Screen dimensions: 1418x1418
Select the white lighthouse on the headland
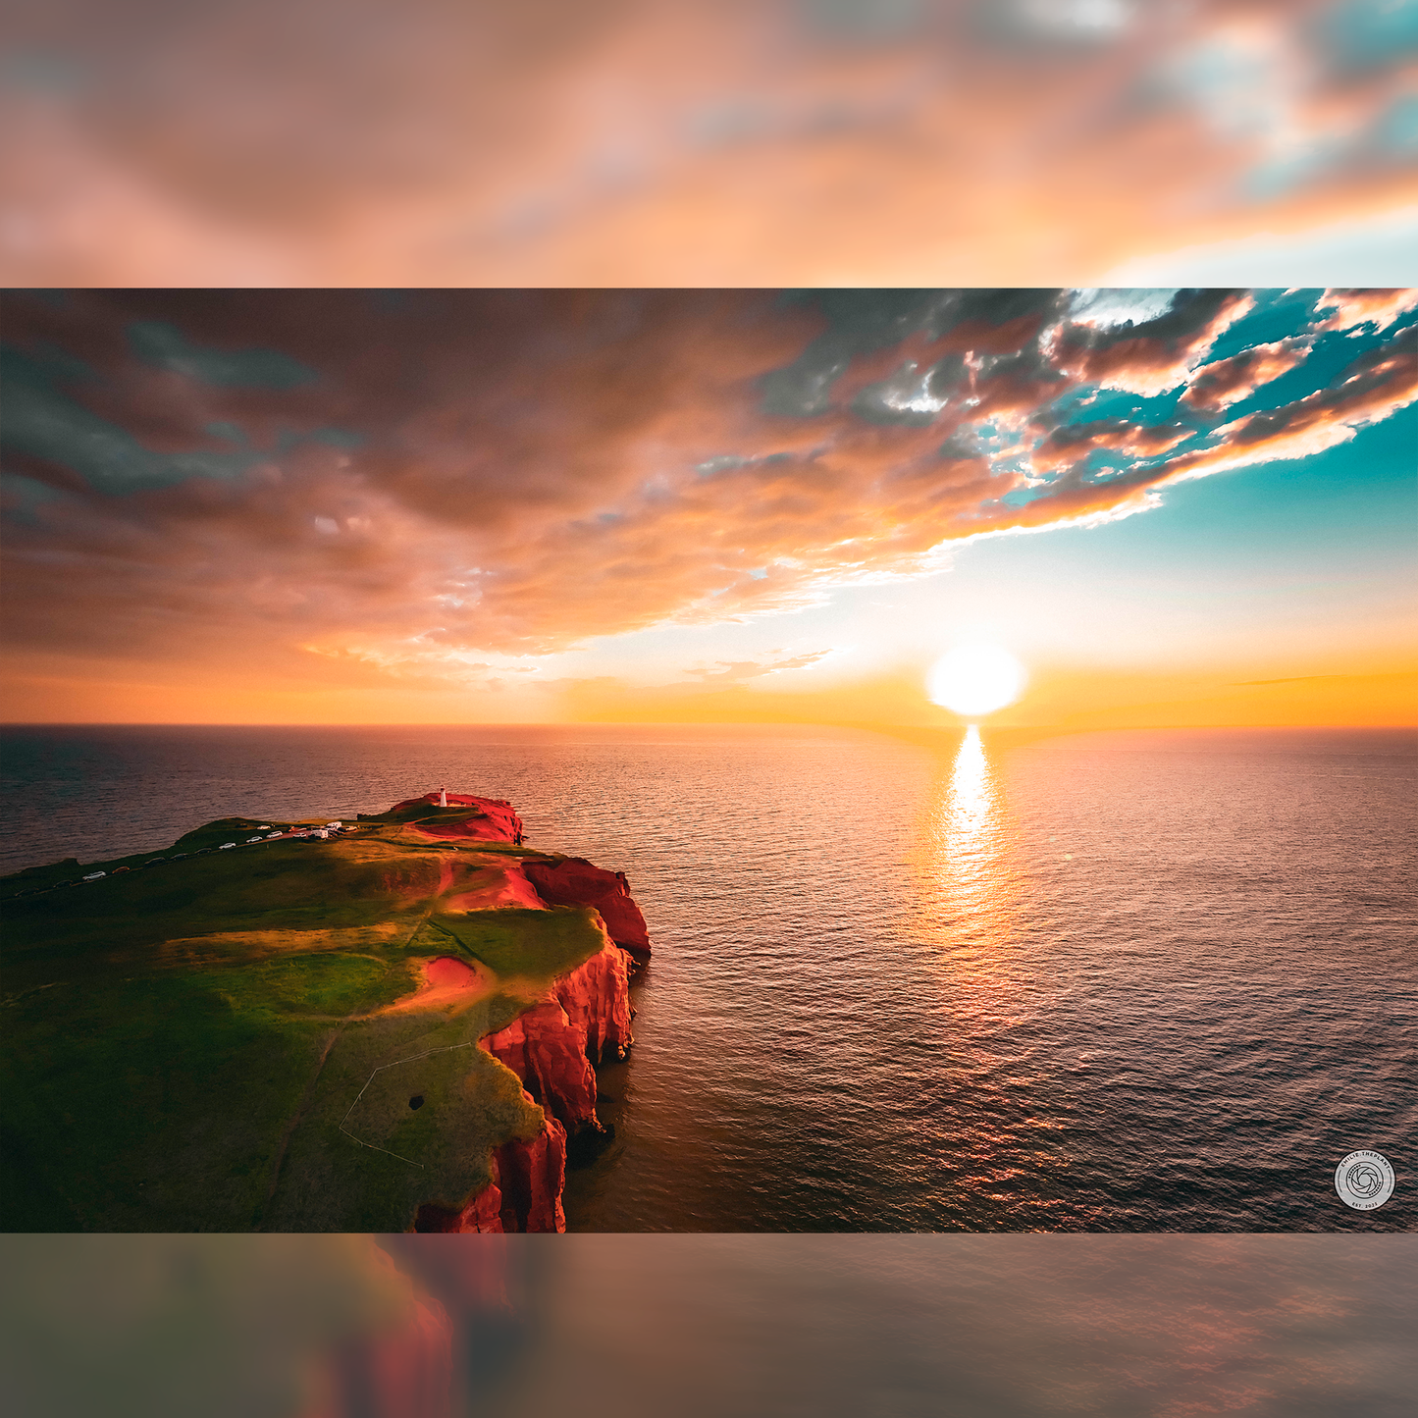[x=444, y=797]
